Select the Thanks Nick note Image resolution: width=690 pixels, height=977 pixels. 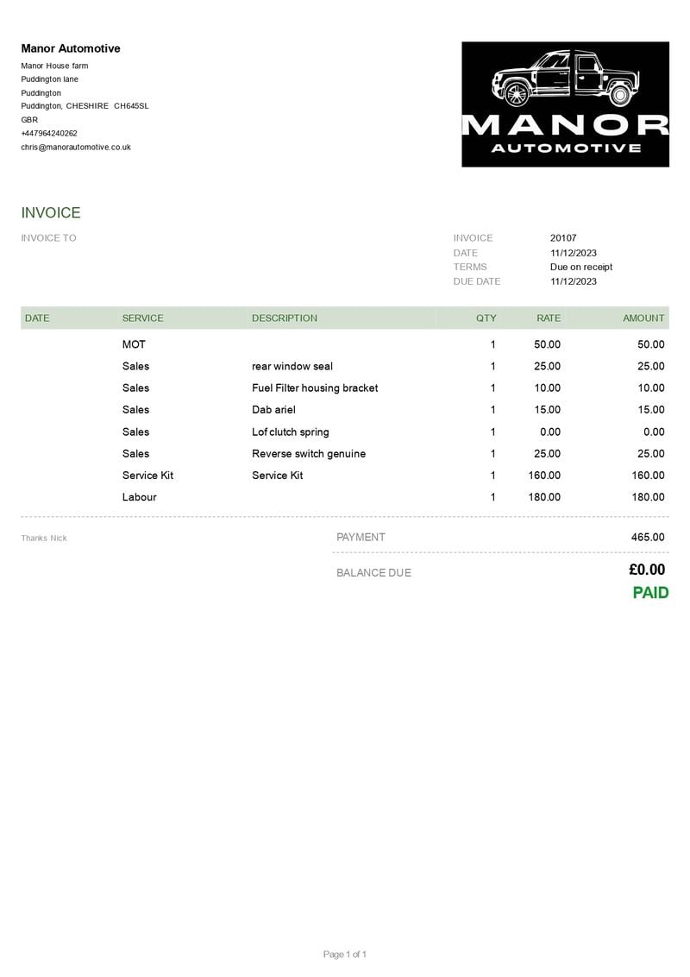(x=44, y=539)
